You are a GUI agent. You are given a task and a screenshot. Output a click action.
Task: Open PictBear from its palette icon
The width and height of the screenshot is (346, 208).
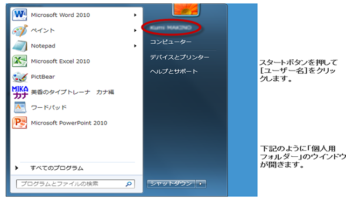(20, 77)
